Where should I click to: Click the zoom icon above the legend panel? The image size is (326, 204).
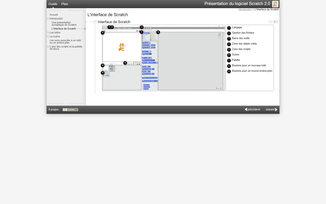(x=275, y=21)
